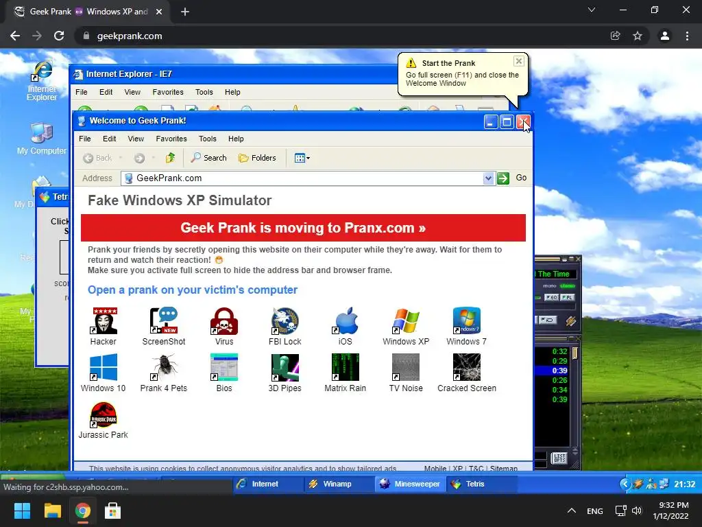Open the ScreenShot prank icon
This screenshot has width=702, height=527.
[x=164, y=326]
